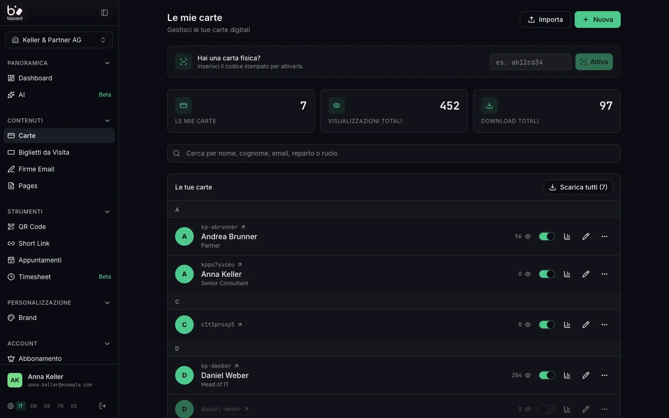Image resolution: width=669 pixels, height=418 pixels.
Task: Download all cards with Scarica tutti (7)
Action: 578,187
